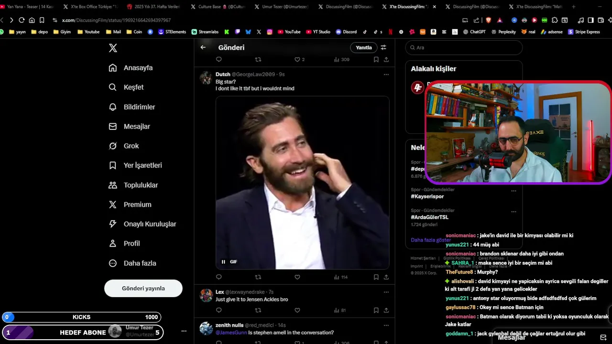Open more options on Dutch's reply
The width and height of the screenshot is (612, 344).
(x=386, y=74)
